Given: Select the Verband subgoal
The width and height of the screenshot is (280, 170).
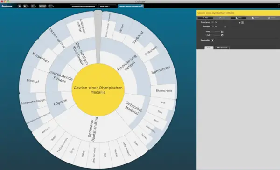Looking at the screenshot, I should tap(138, 37).
